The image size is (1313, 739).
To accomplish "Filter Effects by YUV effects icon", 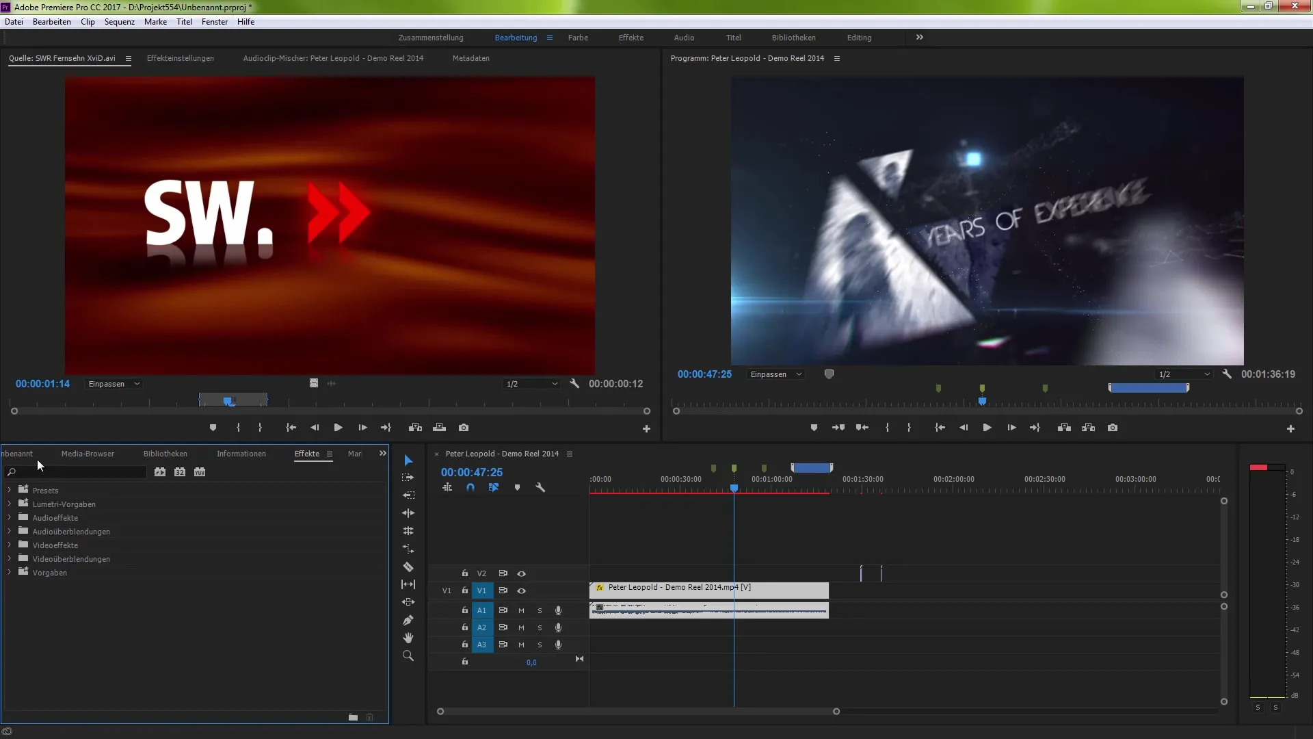I will coord(200,472).
